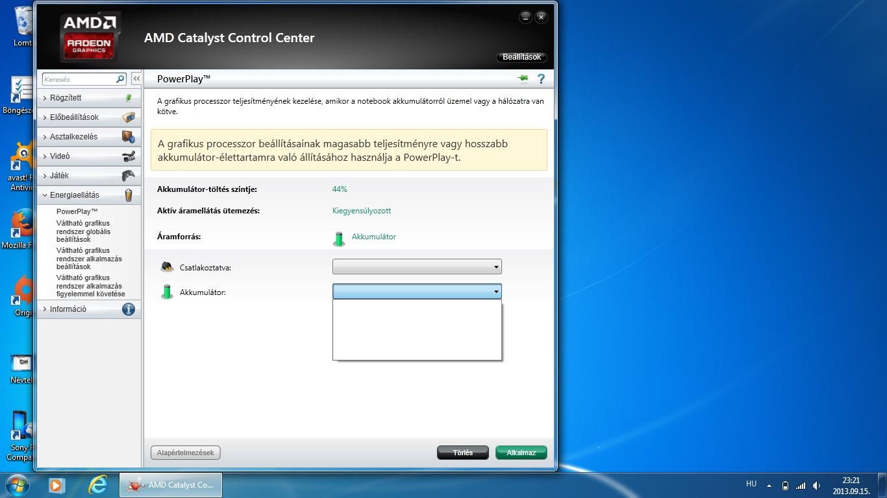Show hidden tray icons arrow
Viewport: 887px width, 498px height.
coord(769,486)
